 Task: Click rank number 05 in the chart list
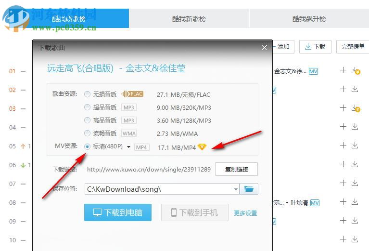(12, 146)
